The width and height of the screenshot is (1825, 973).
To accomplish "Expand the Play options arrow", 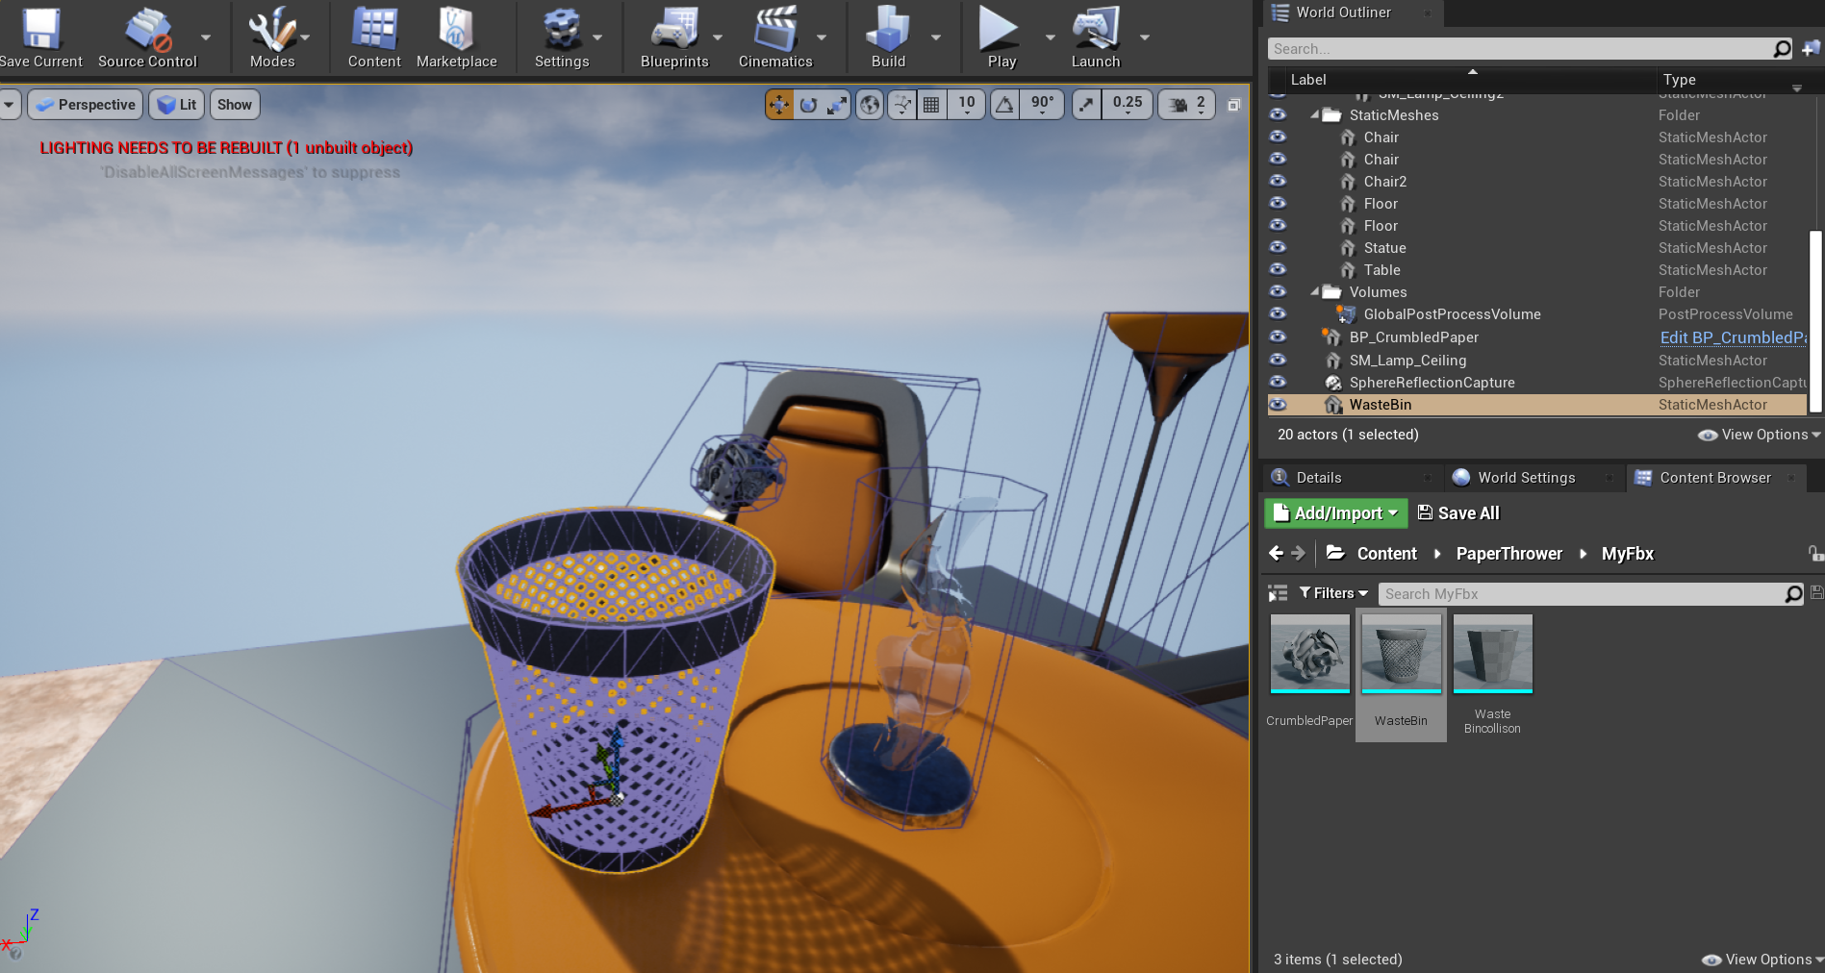I will coord(1050,37).
